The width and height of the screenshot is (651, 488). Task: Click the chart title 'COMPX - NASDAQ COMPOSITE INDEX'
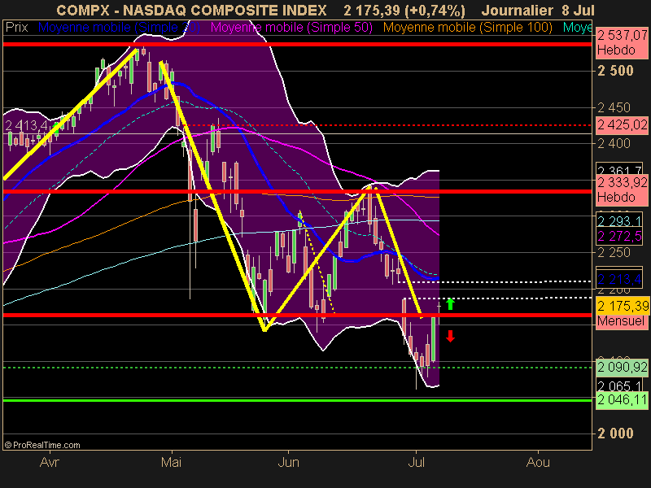191,10
